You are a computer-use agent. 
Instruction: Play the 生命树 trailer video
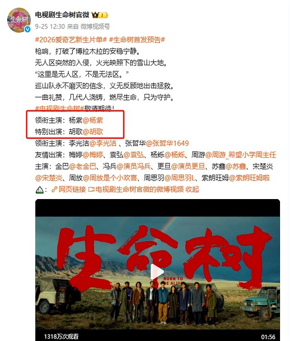(x=157, y=272)
